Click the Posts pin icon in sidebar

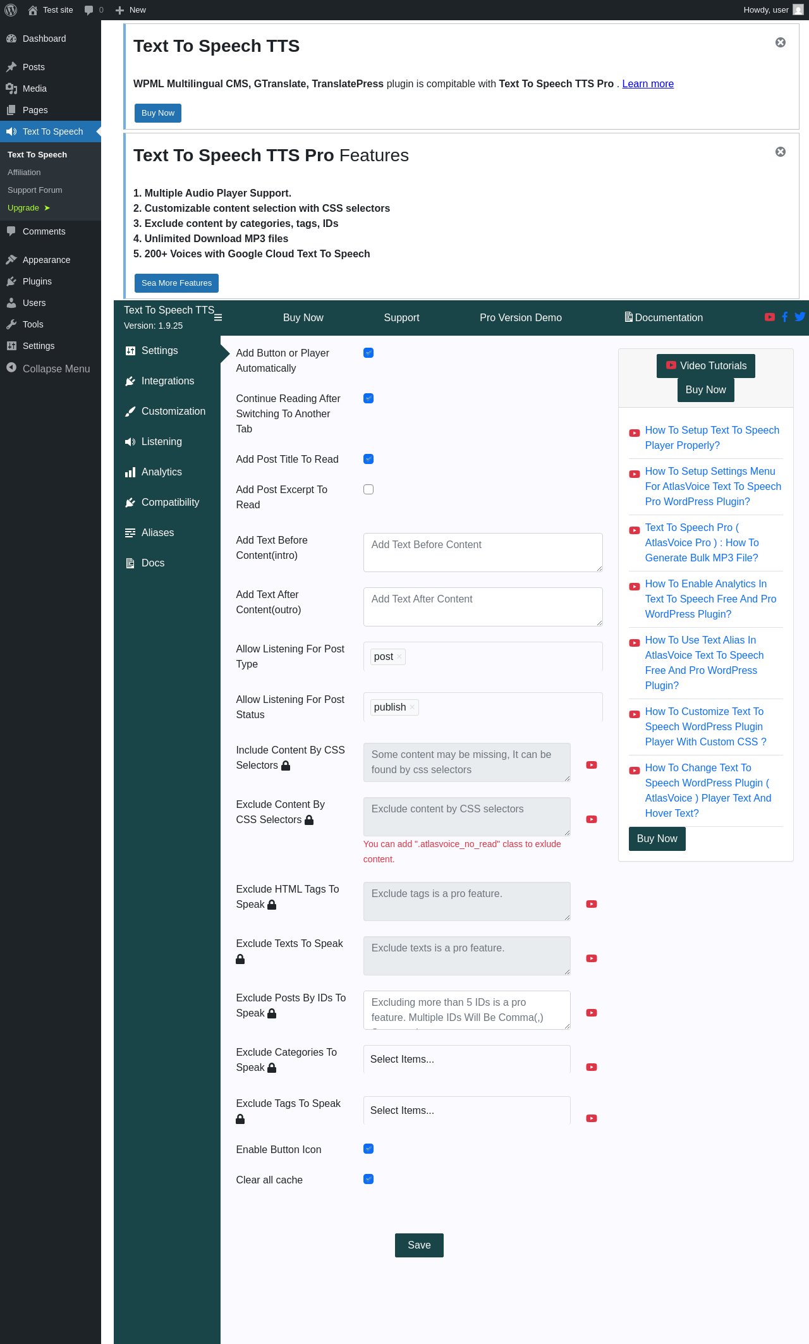[x=11, y=67]
